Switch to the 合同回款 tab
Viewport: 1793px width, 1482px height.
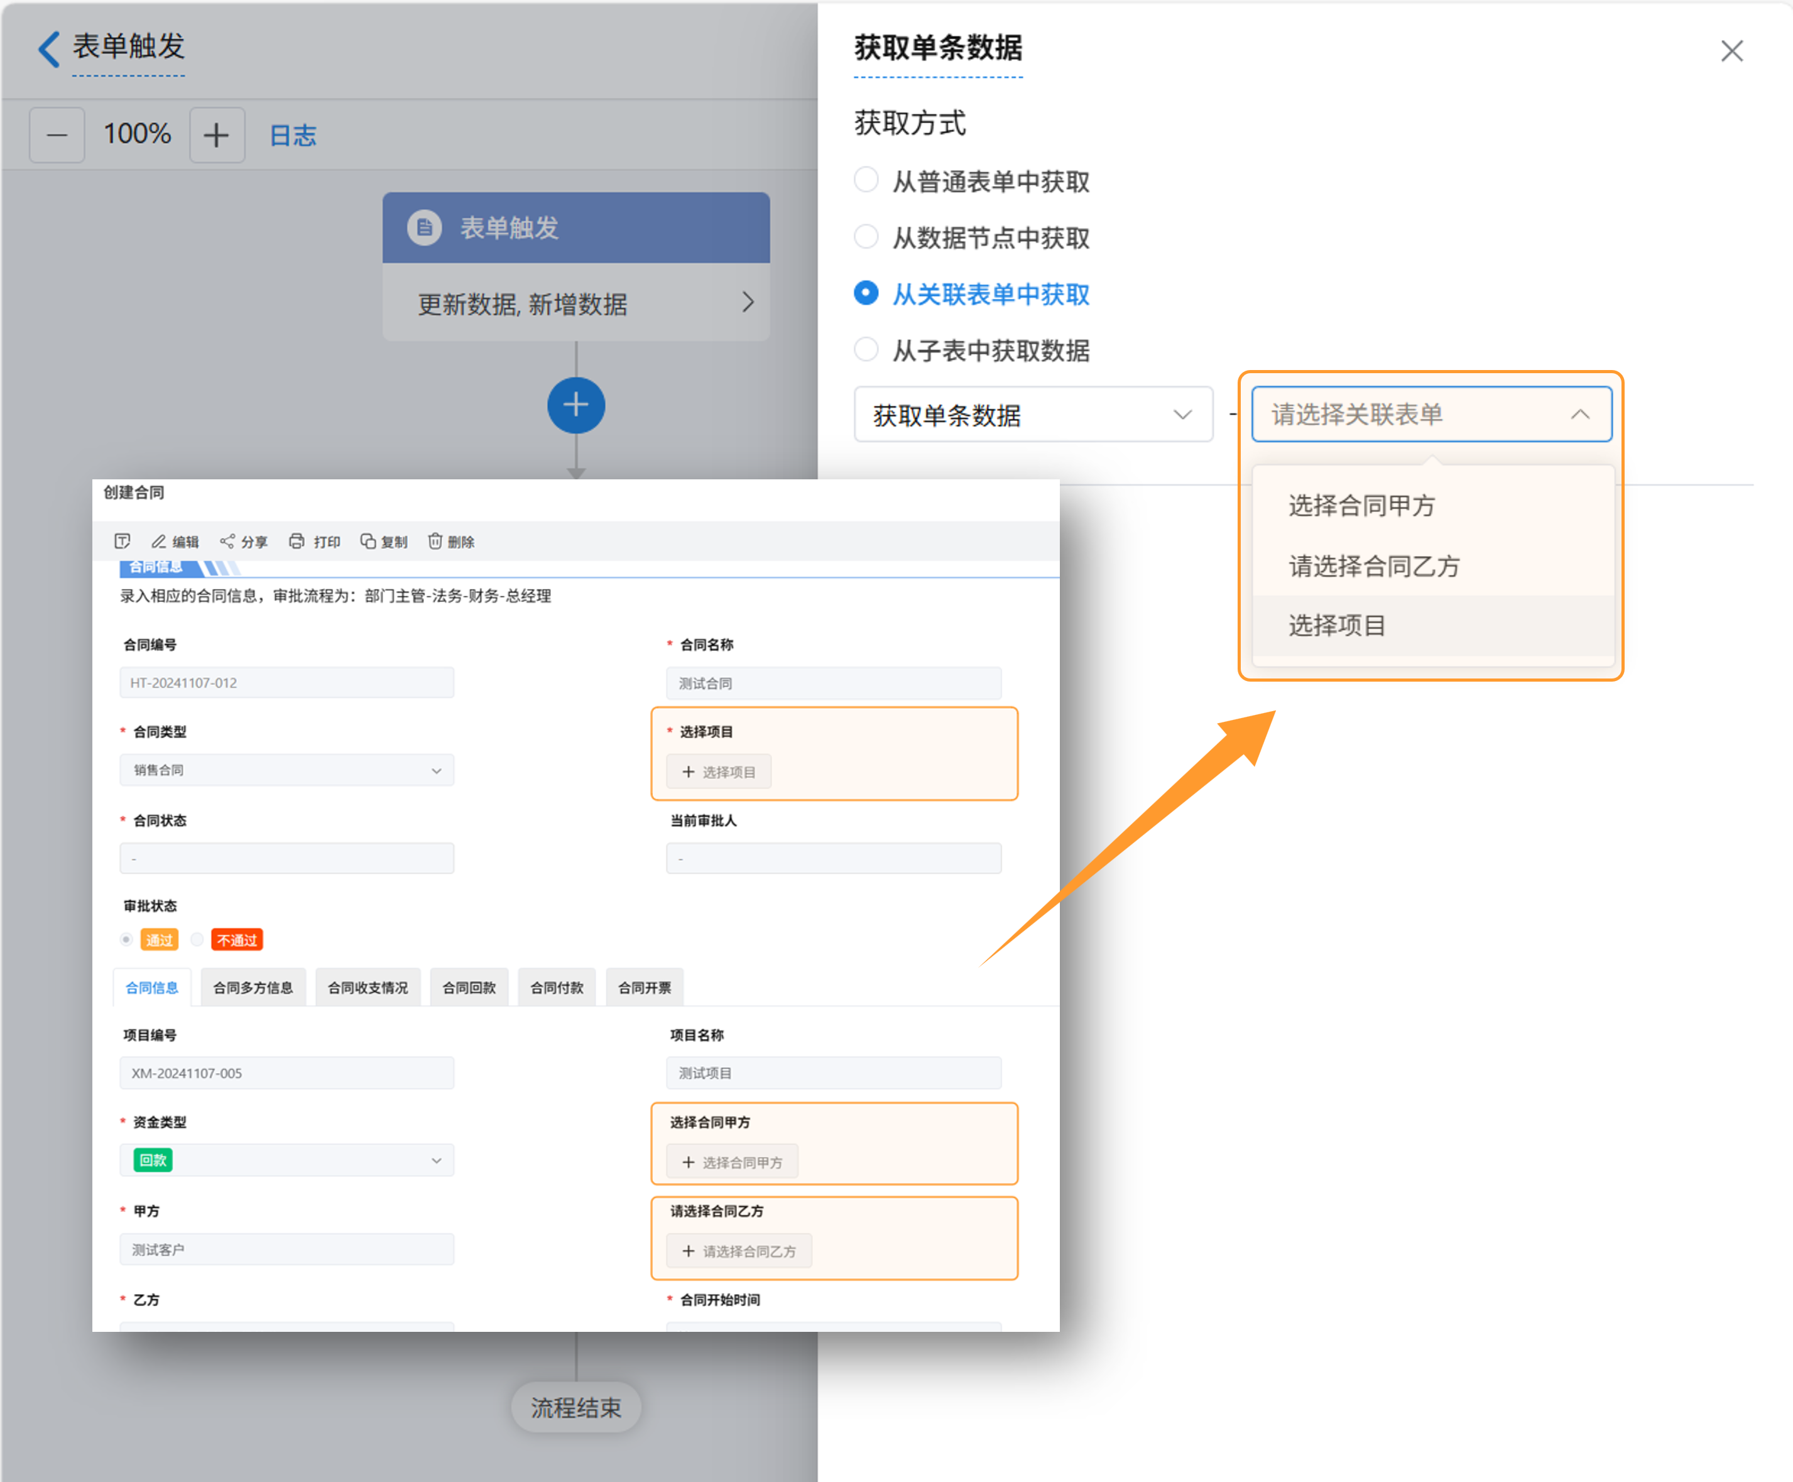point(469,988)
